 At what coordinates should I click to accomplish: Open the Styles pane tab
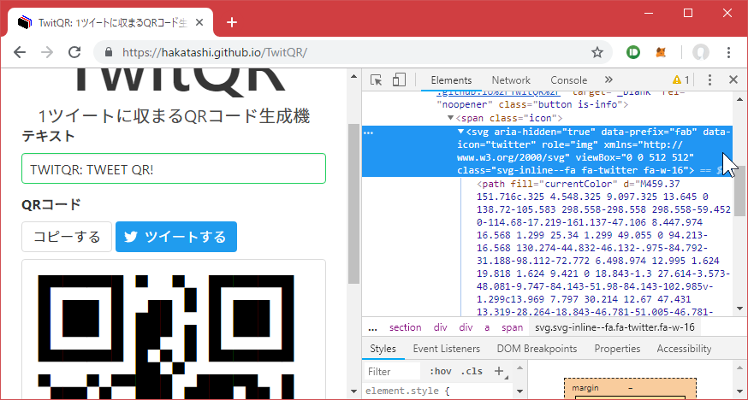pyautogui.click(x=383, y=349)
